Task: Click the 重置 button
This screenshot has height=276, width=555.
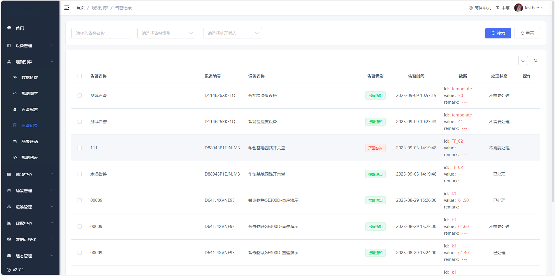Action: click(527, 33)
